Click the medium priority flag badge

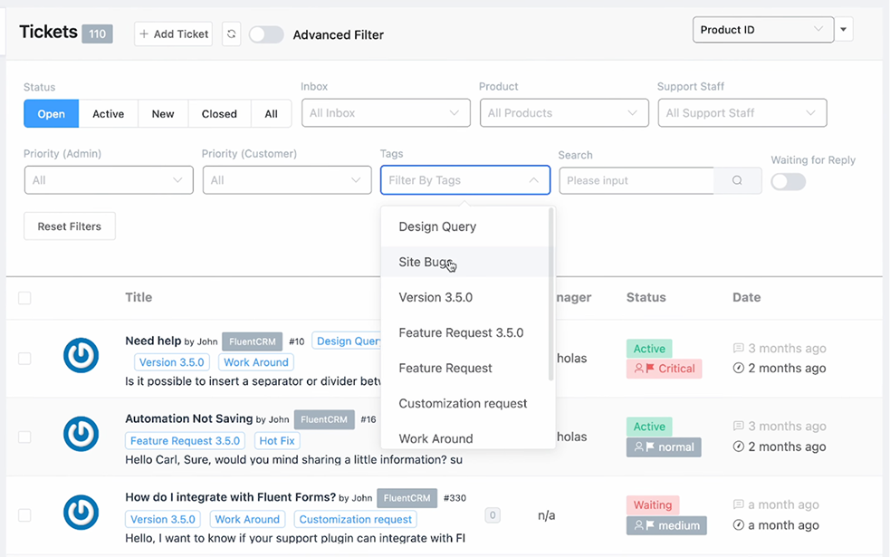665,525
